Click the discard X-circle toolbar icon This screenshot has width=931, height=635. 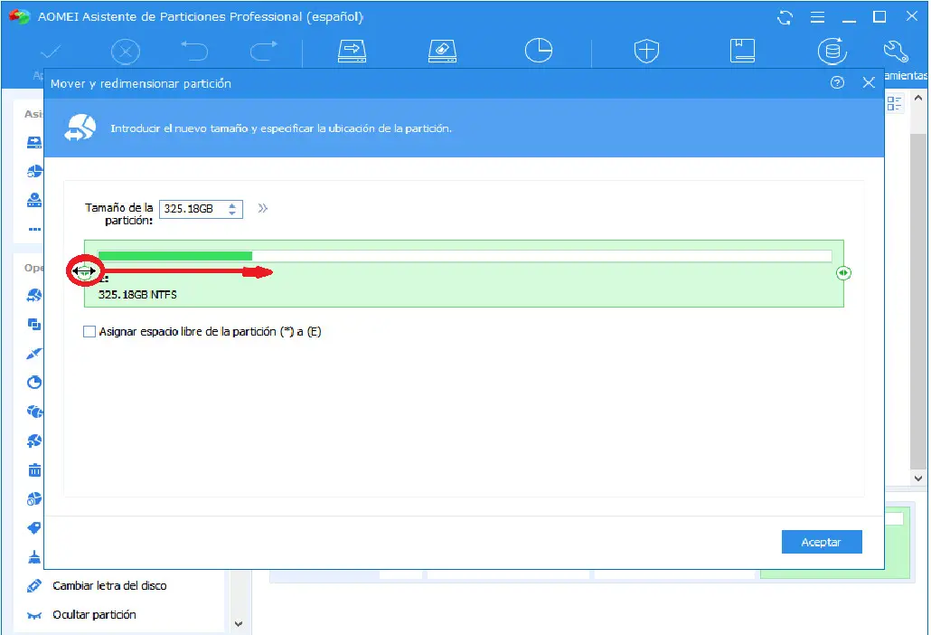tap(126, 52)
